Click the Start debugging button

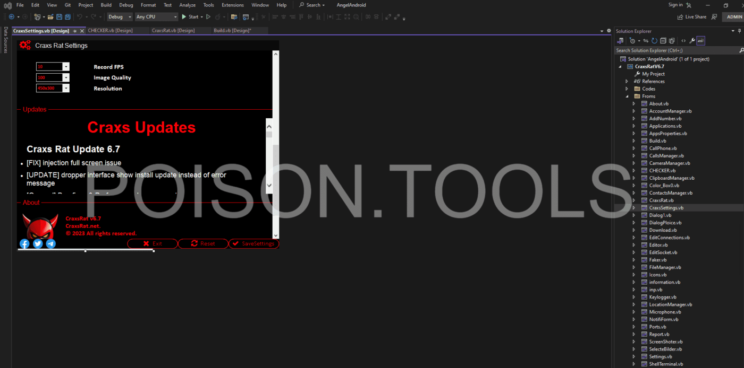click(x=190, y=17)
